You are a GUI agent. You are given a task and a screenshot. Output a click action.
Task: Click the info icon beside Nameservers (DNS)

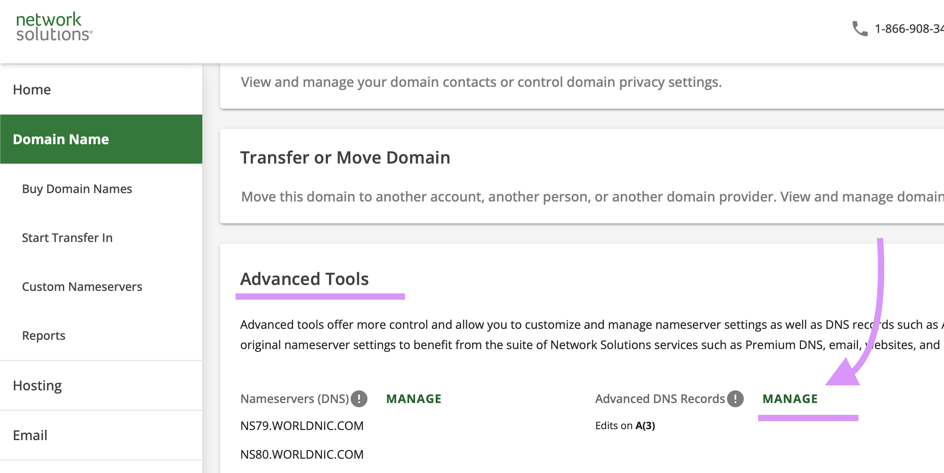click(x=359, y=399)
